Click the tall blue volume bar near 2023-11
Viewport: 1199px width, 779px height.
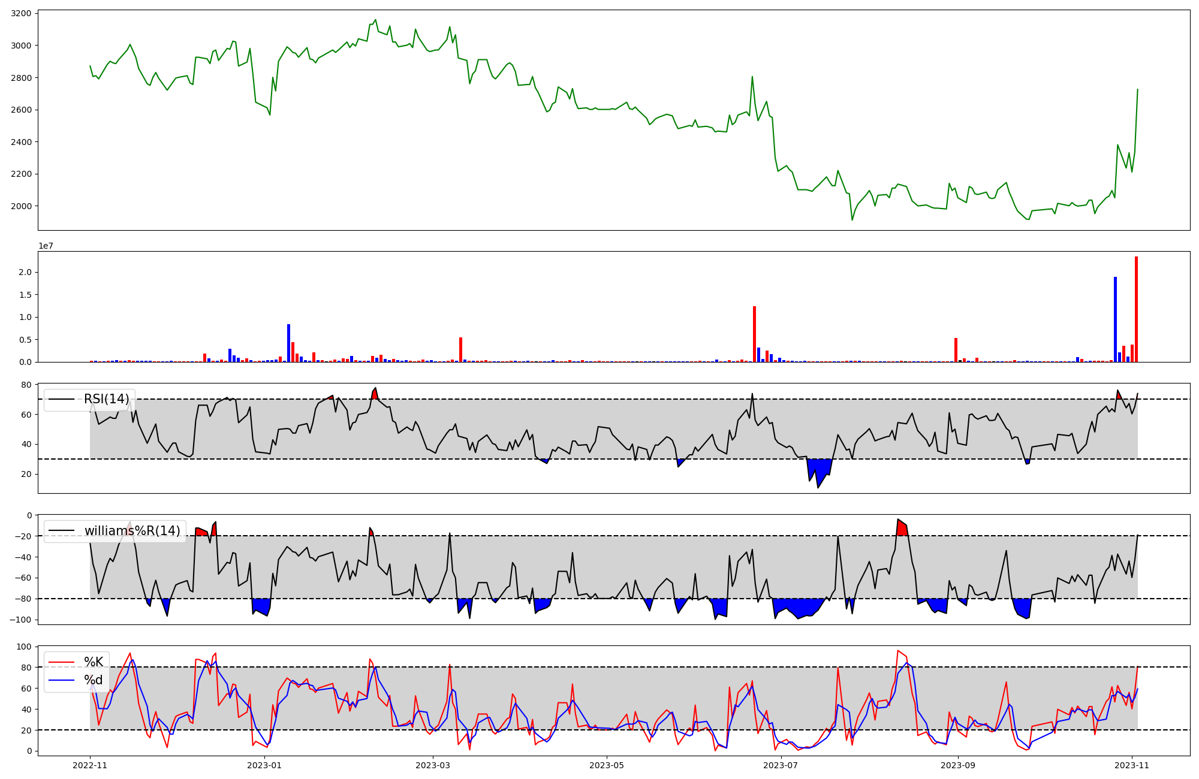pos(1115,321)
